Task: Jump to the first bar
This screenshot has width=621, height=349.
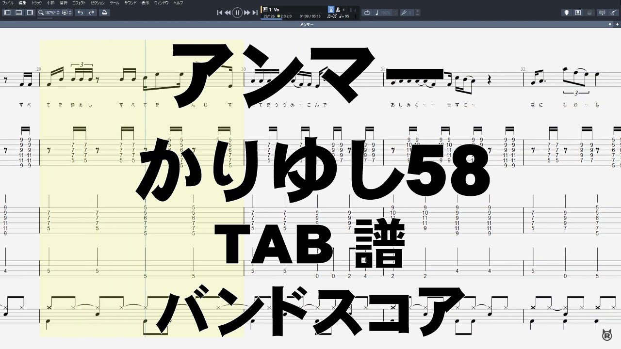Action: point(220,13)
